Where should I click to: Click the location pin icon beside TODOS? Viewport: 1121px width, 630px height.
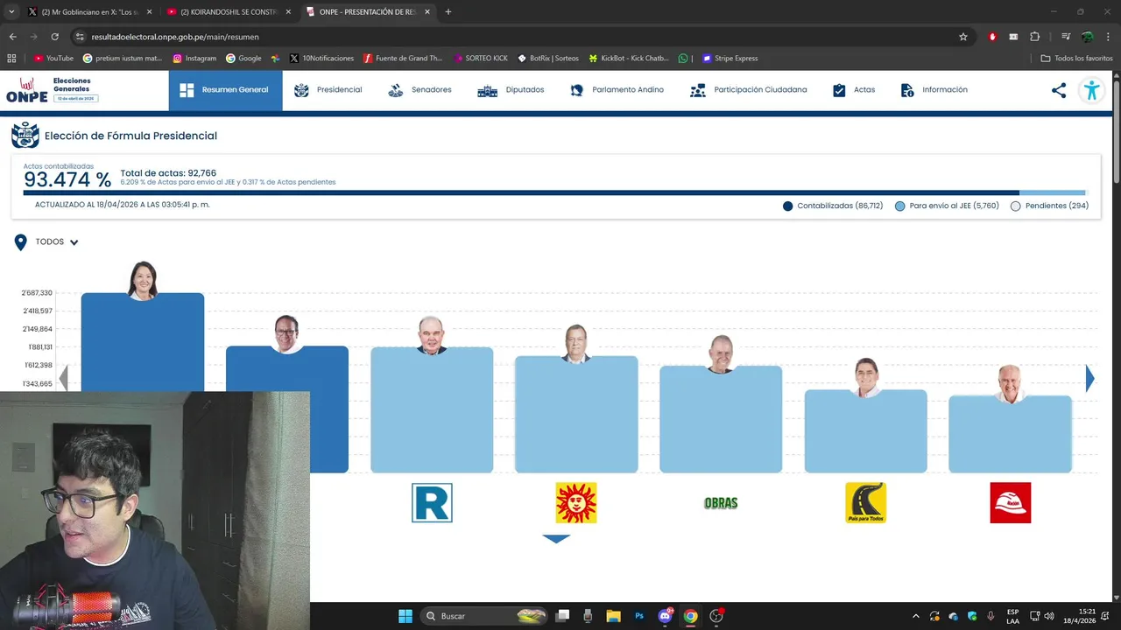tap(21, 242)
